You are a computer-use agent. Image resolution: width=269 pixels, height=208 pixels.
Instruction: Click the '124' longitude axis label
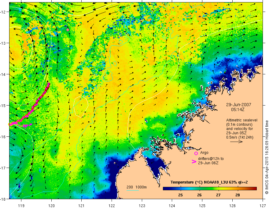point(172,206)
